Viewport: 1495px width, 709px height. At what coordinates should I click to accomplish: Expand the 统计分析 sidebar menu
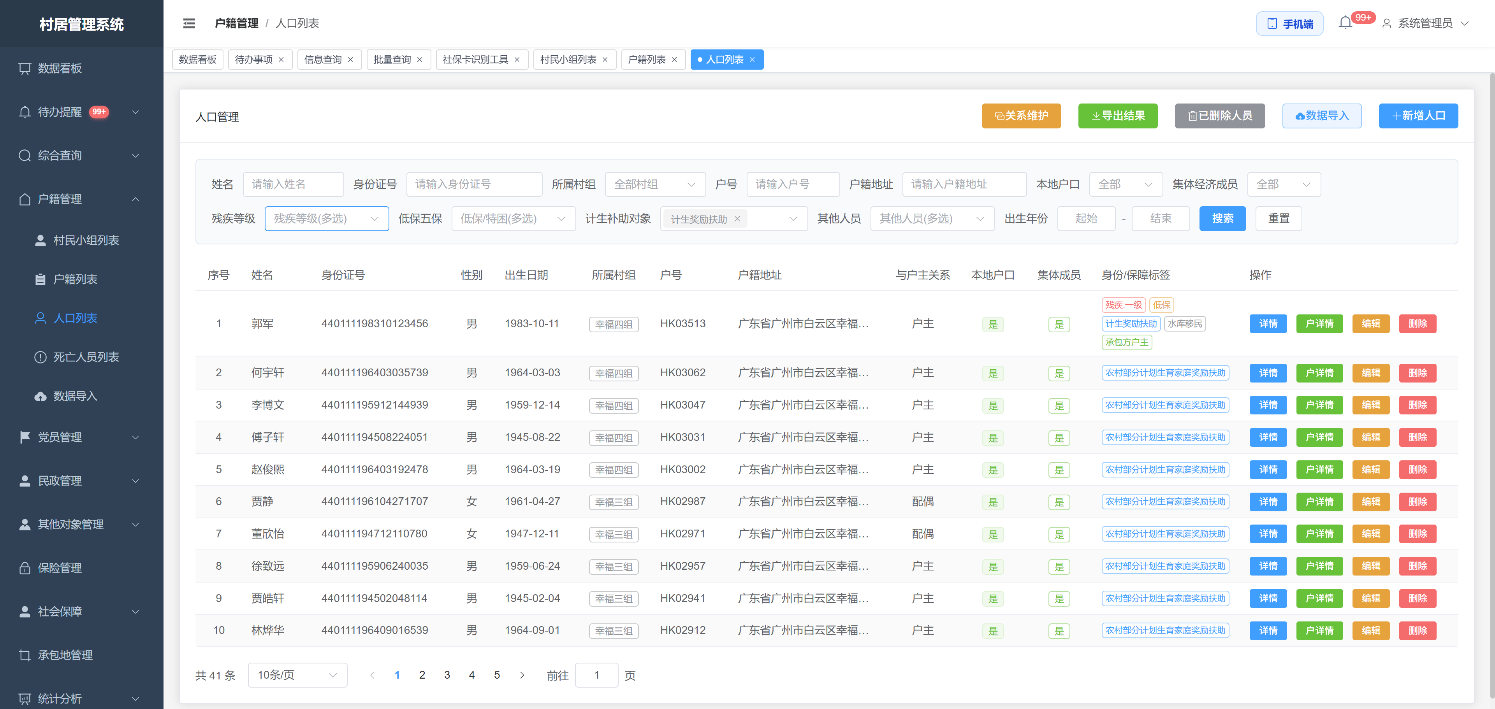[82, 698]
